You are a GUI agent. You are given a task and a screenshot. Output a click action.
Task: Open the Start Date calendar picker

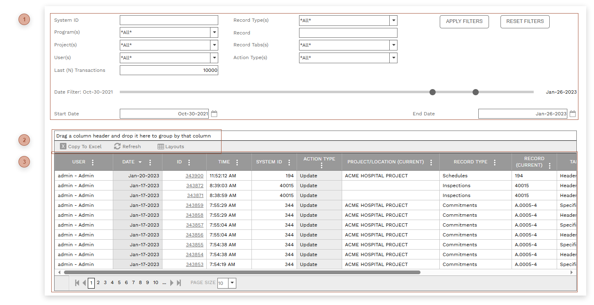pyautogui.click(x=214, y=114)
